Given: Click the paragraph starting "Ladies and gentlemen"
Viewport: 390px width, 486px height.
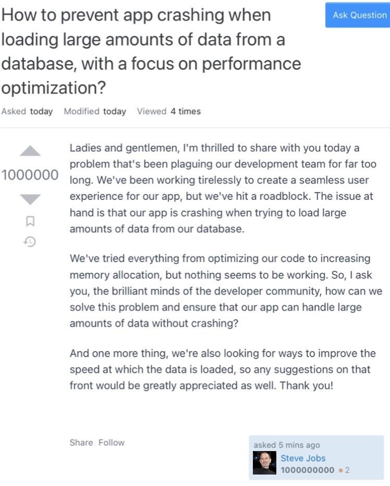Looking at the screenshot, I should pos(223,188).
